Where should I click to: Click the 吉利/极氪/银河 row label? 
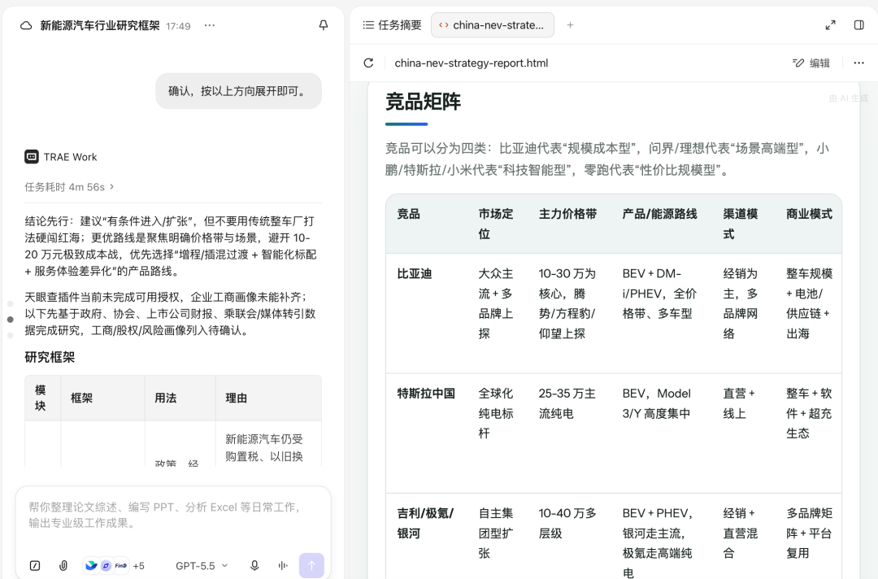(x=425, y=523)
